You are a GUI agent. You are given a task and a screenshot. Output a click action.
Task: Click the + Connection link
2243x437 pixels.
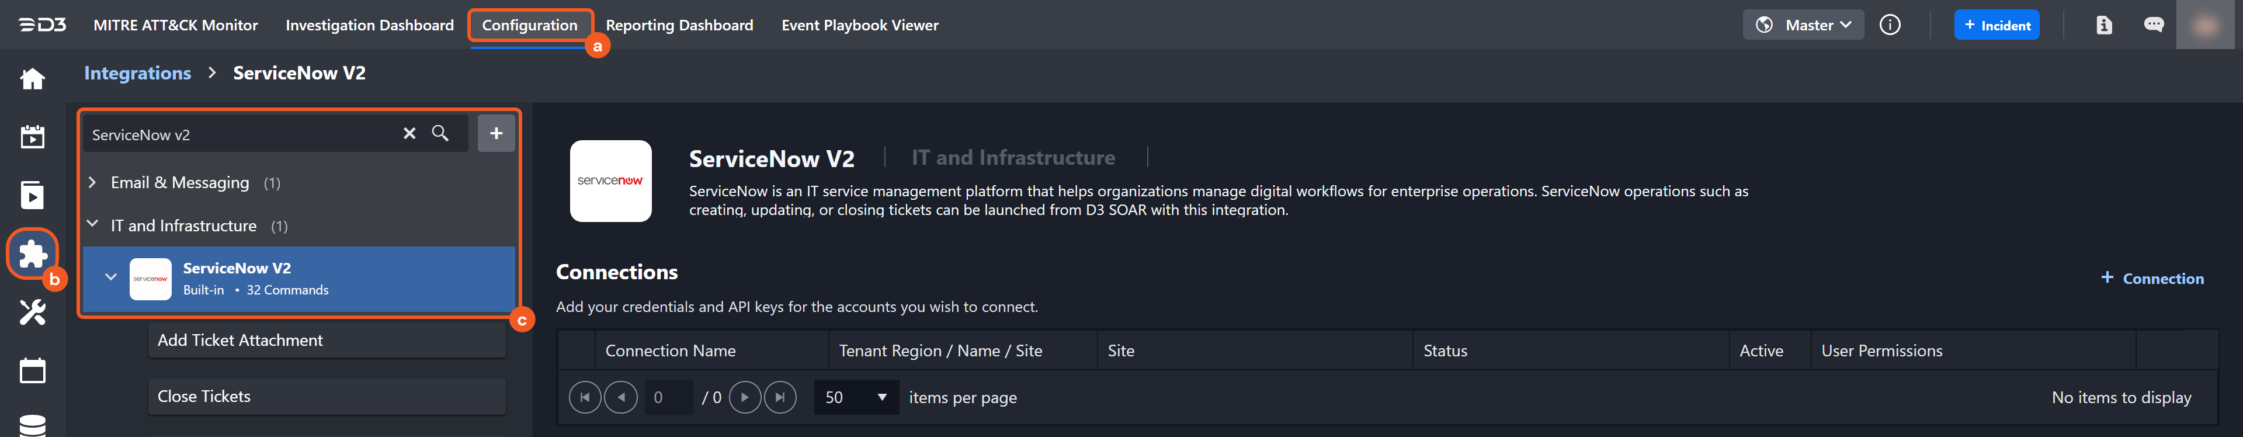coord(2151,279)
